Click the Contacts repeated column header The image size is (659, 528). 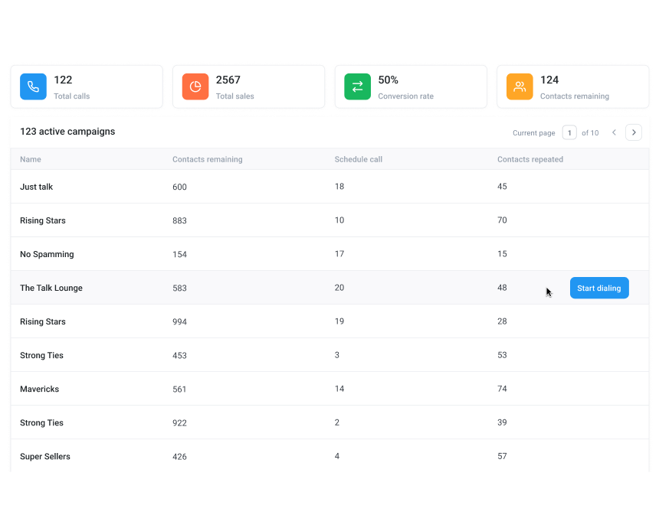(x=529, y=159)
